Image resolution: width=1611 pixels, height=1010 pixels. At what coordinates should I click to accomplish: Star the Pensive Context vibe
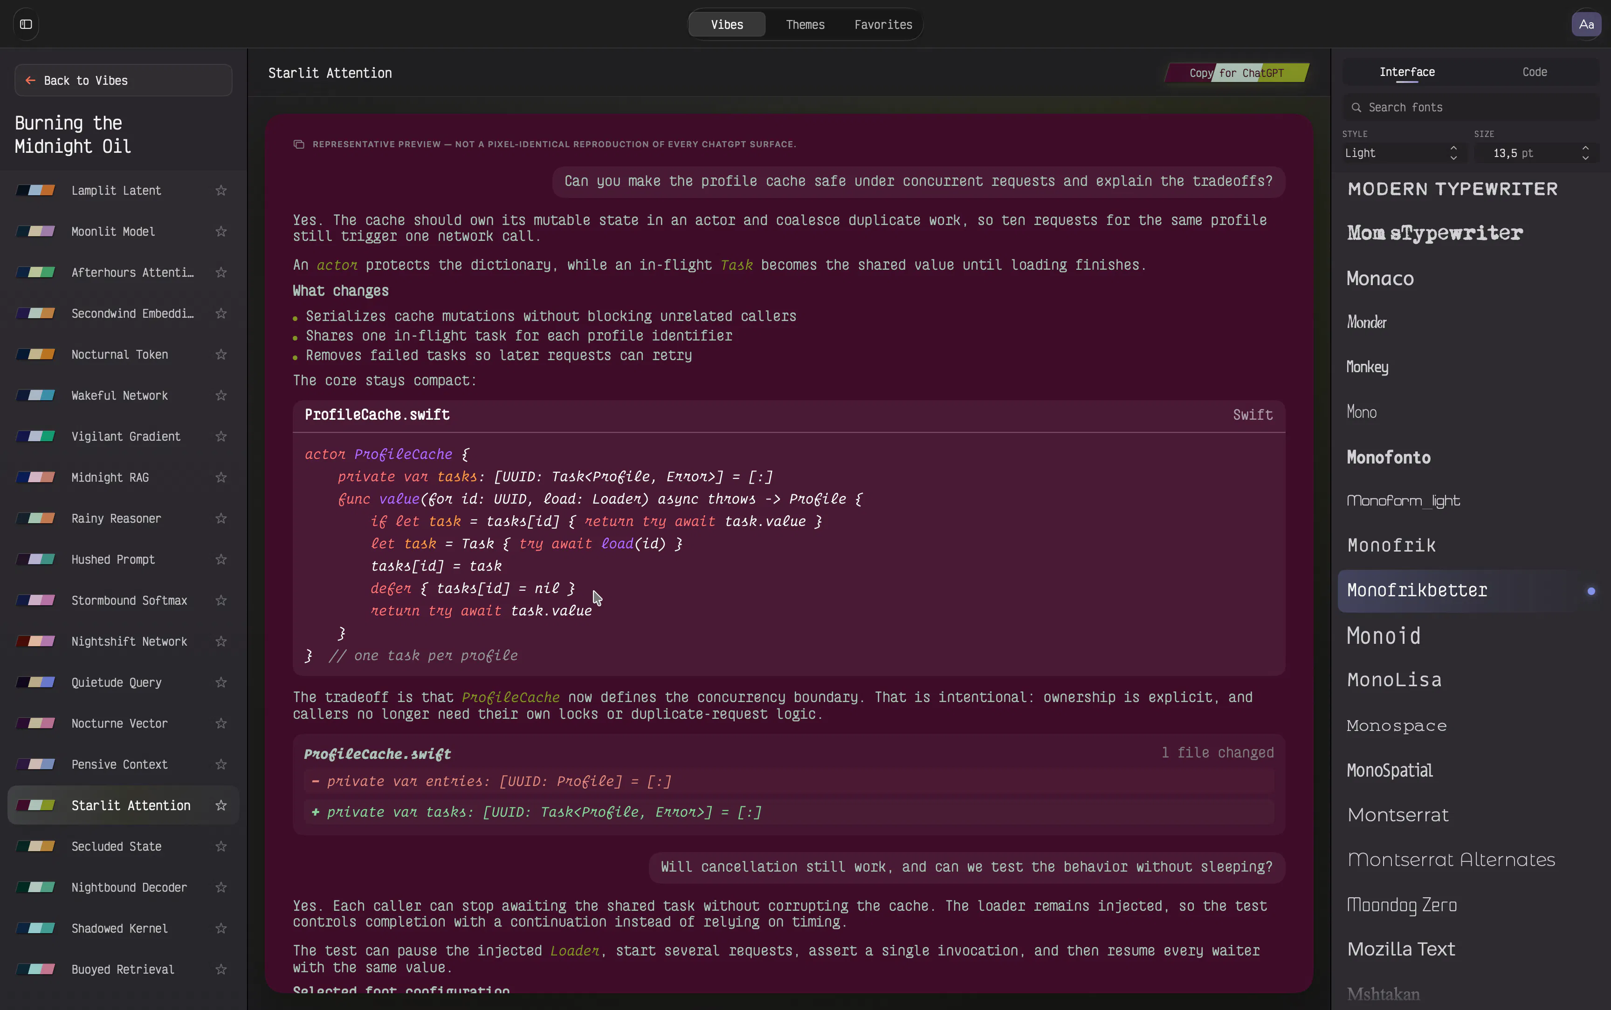(221, 764)
